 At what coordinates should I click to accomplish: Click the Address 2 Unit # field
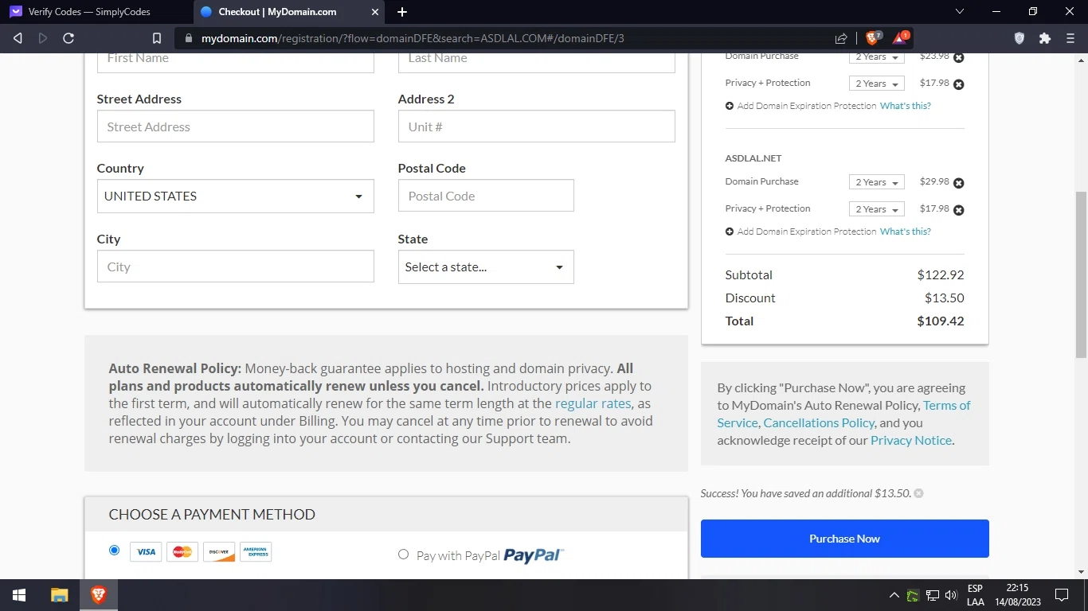pos(536,126)
